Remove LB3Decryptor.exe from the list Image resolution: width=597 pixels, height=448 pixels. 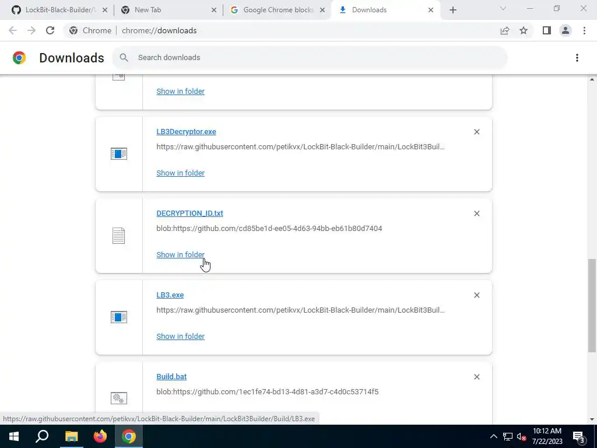tap(477, 132)
